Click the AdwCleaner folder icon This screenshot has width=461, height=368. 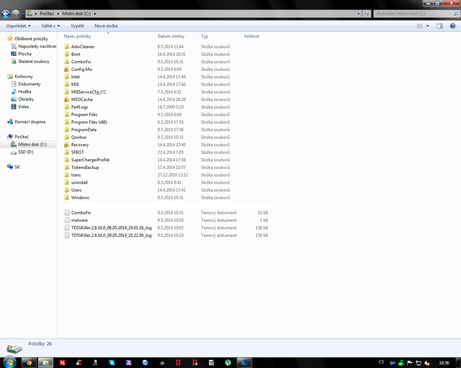point(67,47)
